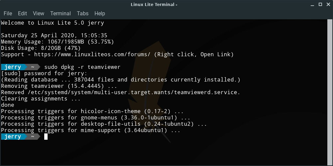333x166 pixels.
Task: Open the Help menu
Action: (99, 14)
